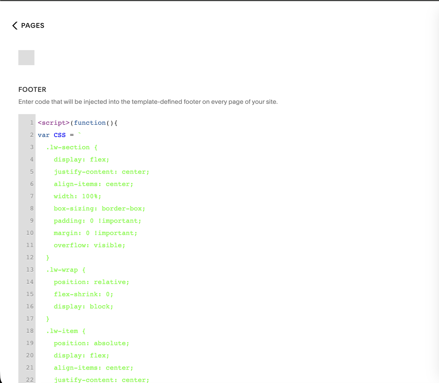Click the closing brace on line 17

point(48,319)
